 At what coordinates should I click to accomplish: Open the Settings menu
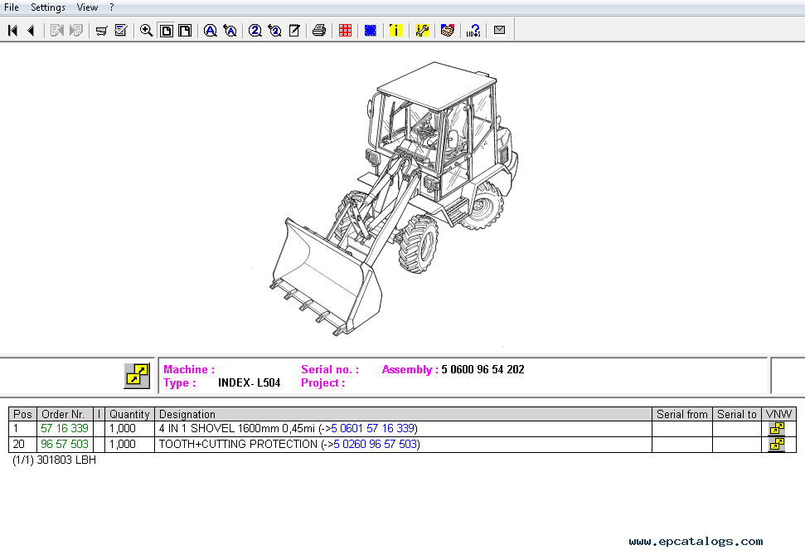tap(48, 7)
